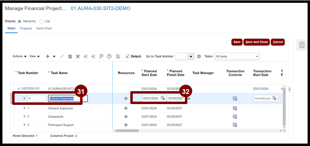Open the Go to Task Number dropdown arrow

coord(191,56)
